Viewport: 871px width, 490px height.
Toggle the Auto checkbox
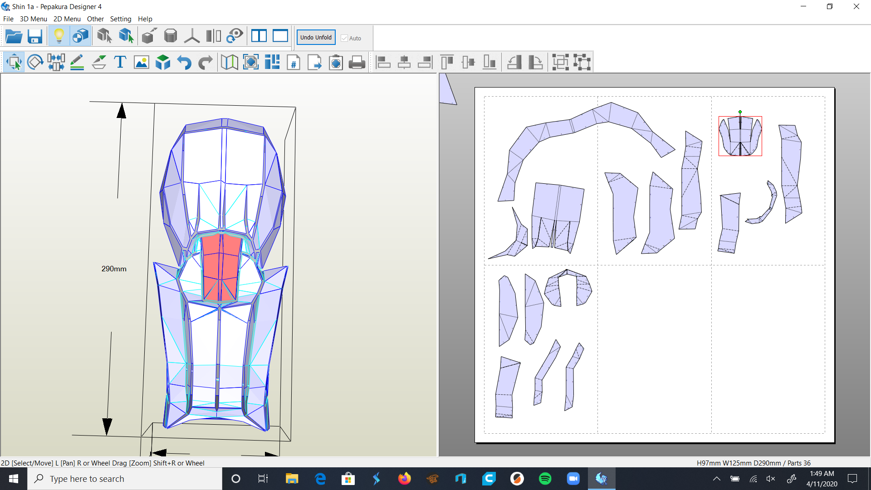[344, 39]
